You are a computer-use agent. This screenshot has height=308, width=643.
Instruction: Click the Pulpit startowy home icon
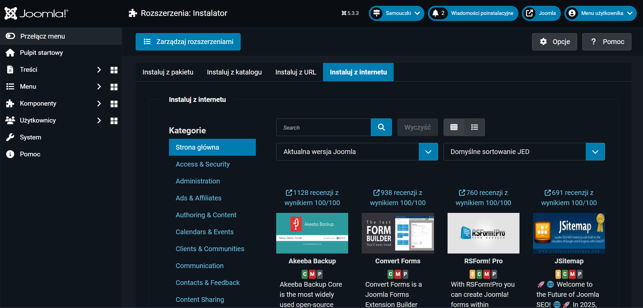(x=10, y=53)
